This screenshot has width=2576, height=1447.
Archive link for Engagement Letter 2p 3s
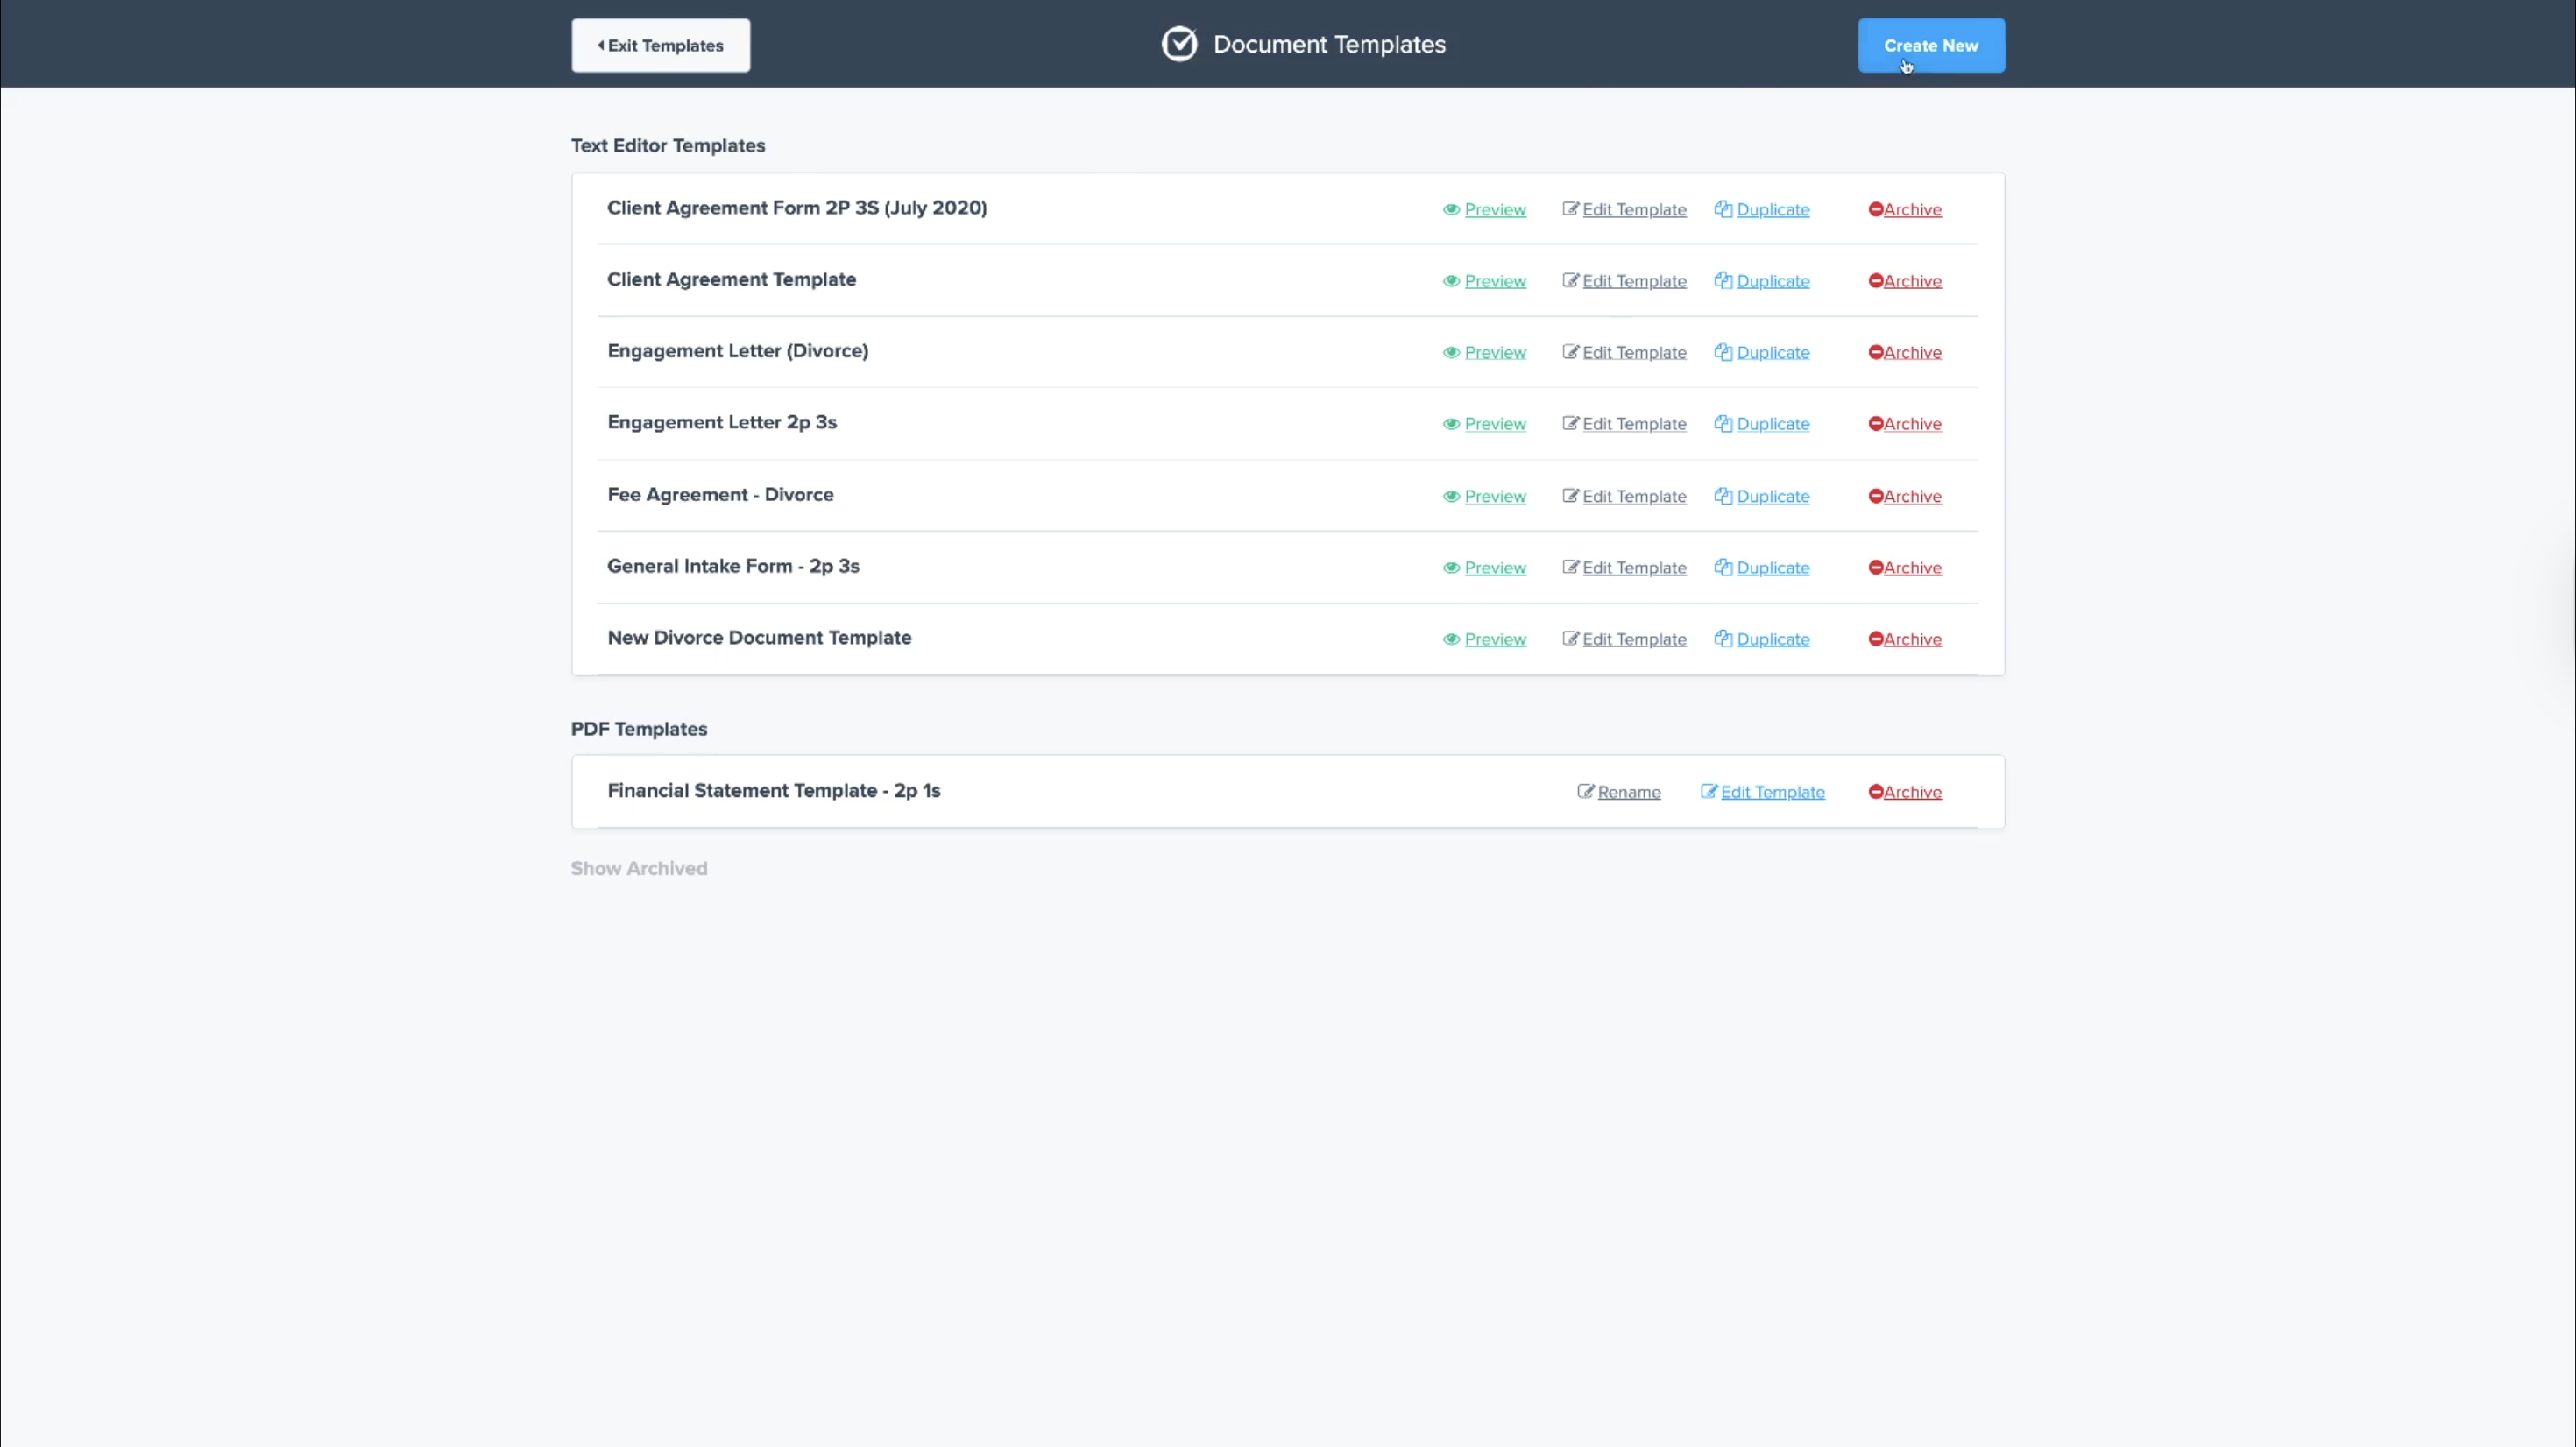coord(1913,424)
